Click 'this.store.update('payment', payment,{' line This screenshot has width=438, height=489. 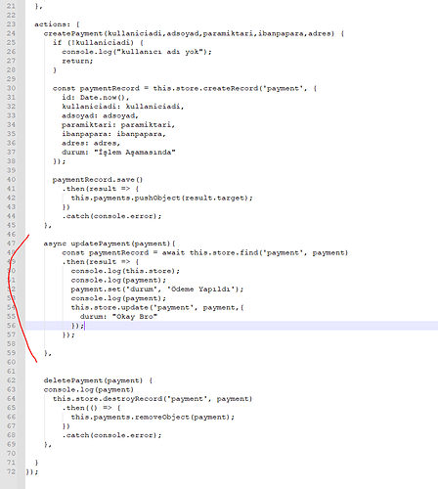coord(157,307)
